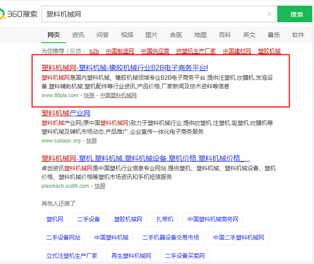314x264 pixels.
Task: View 快照 for www.86pla.com result
Action: coord(89,95)
